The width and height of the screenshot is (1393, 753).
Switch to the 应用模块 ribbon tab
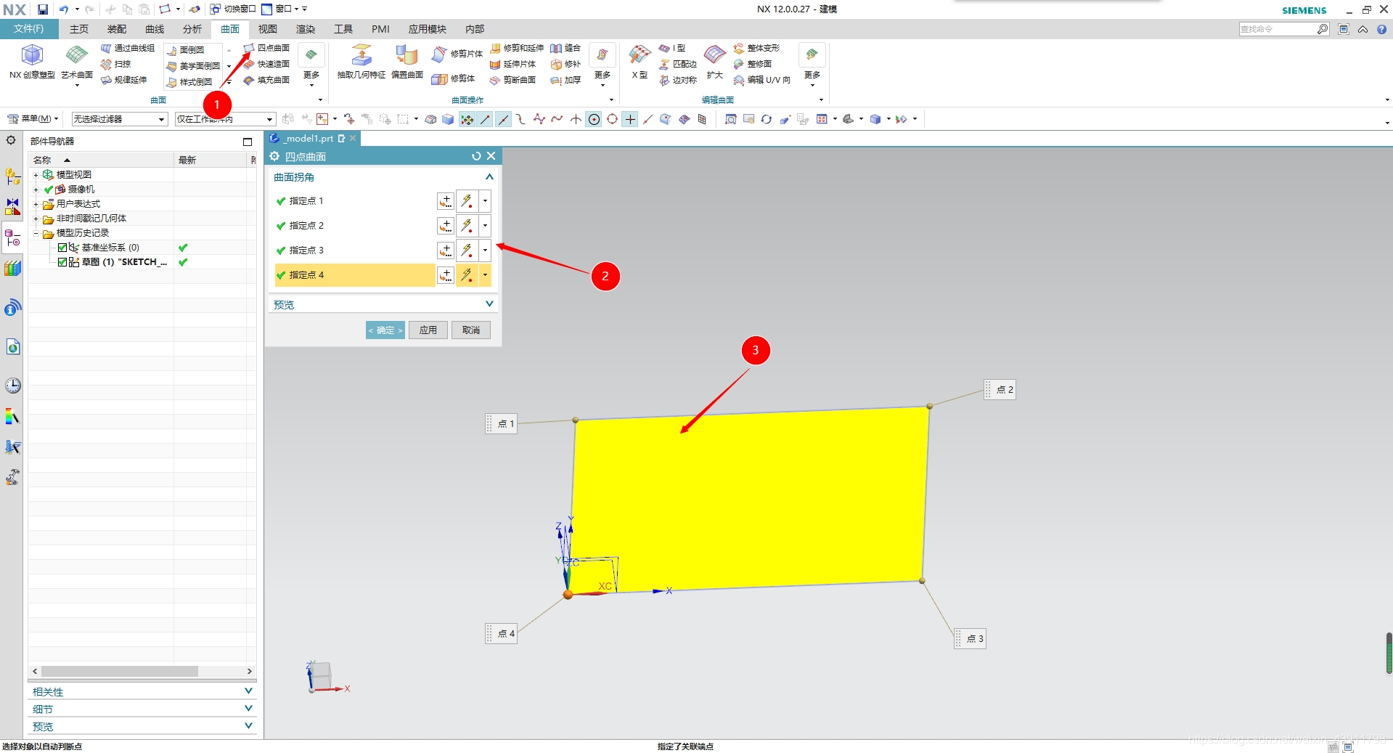[428, 29]
